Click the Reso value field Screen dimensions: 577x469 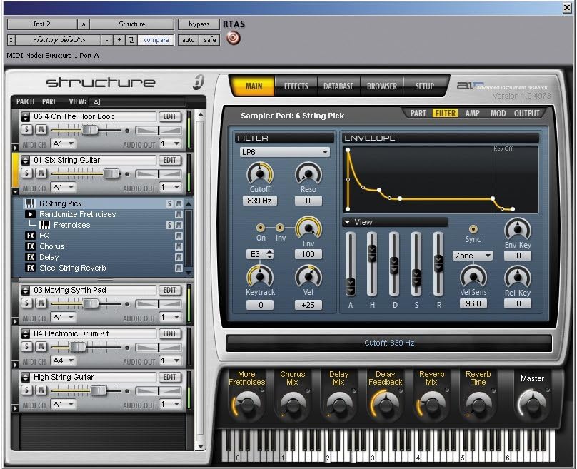point(308,201)
